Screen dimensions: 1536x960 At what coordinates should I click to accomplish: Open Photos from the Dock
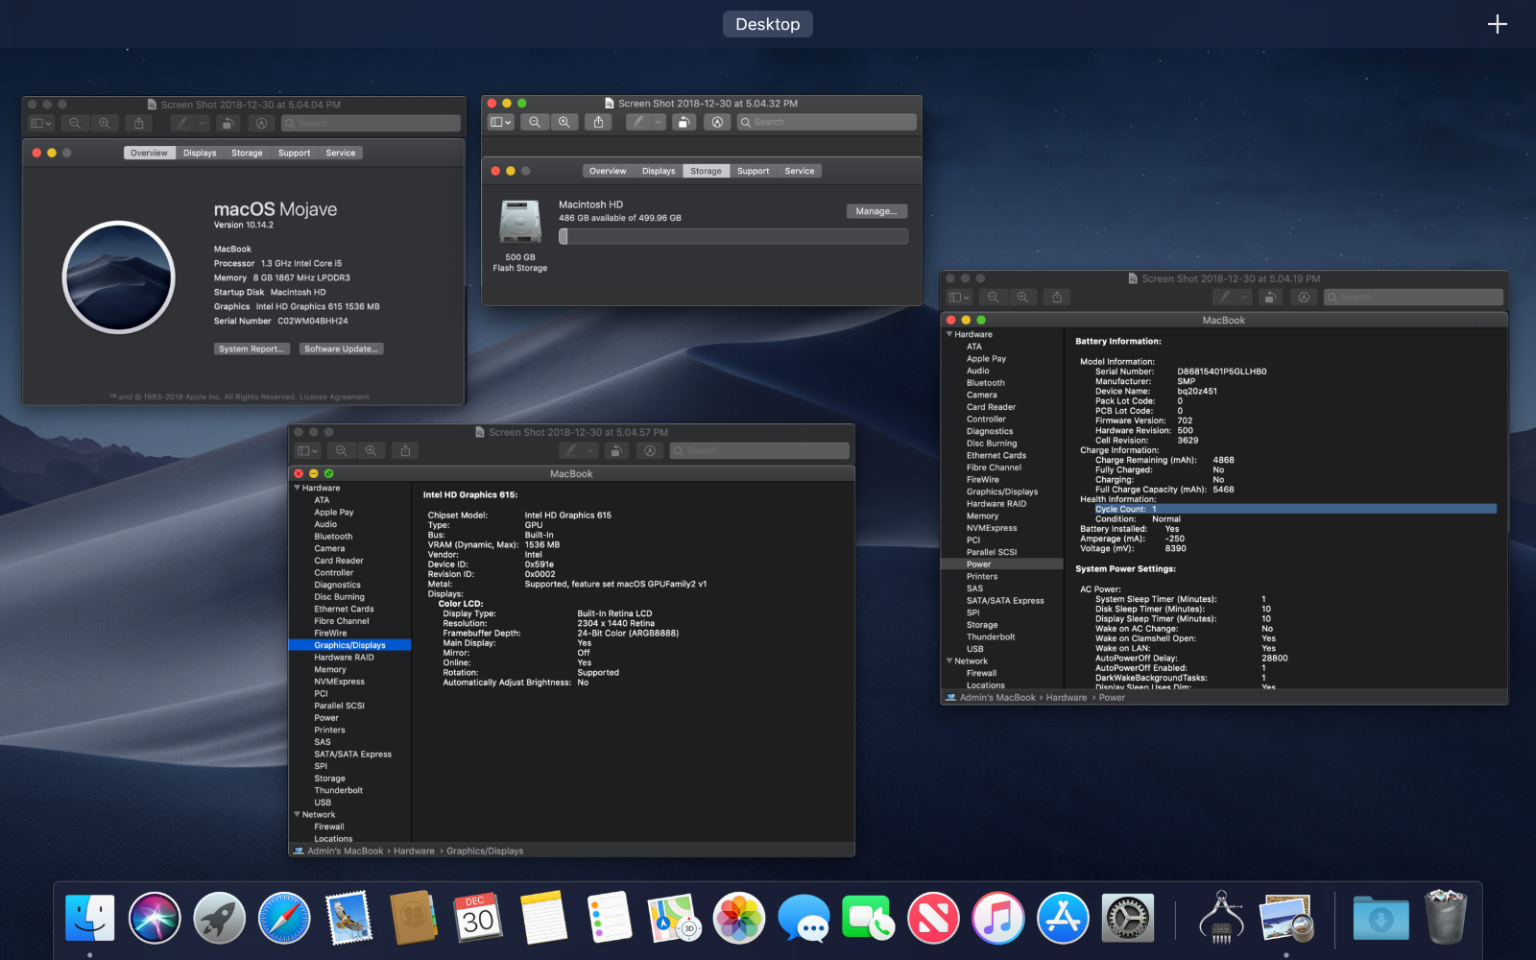[x=738, y=918]
